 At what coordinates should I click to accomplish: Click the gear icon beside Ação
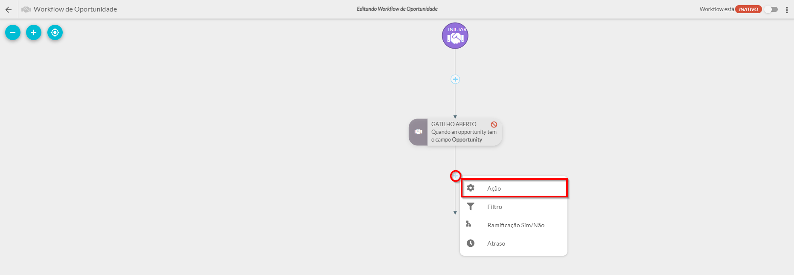471,188
